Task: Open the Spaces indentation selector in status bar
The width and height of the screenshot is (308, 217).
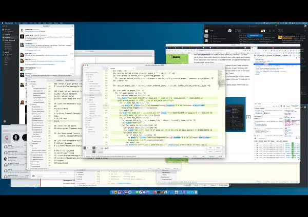Action: pyautogui.click(x=211, y=156)
